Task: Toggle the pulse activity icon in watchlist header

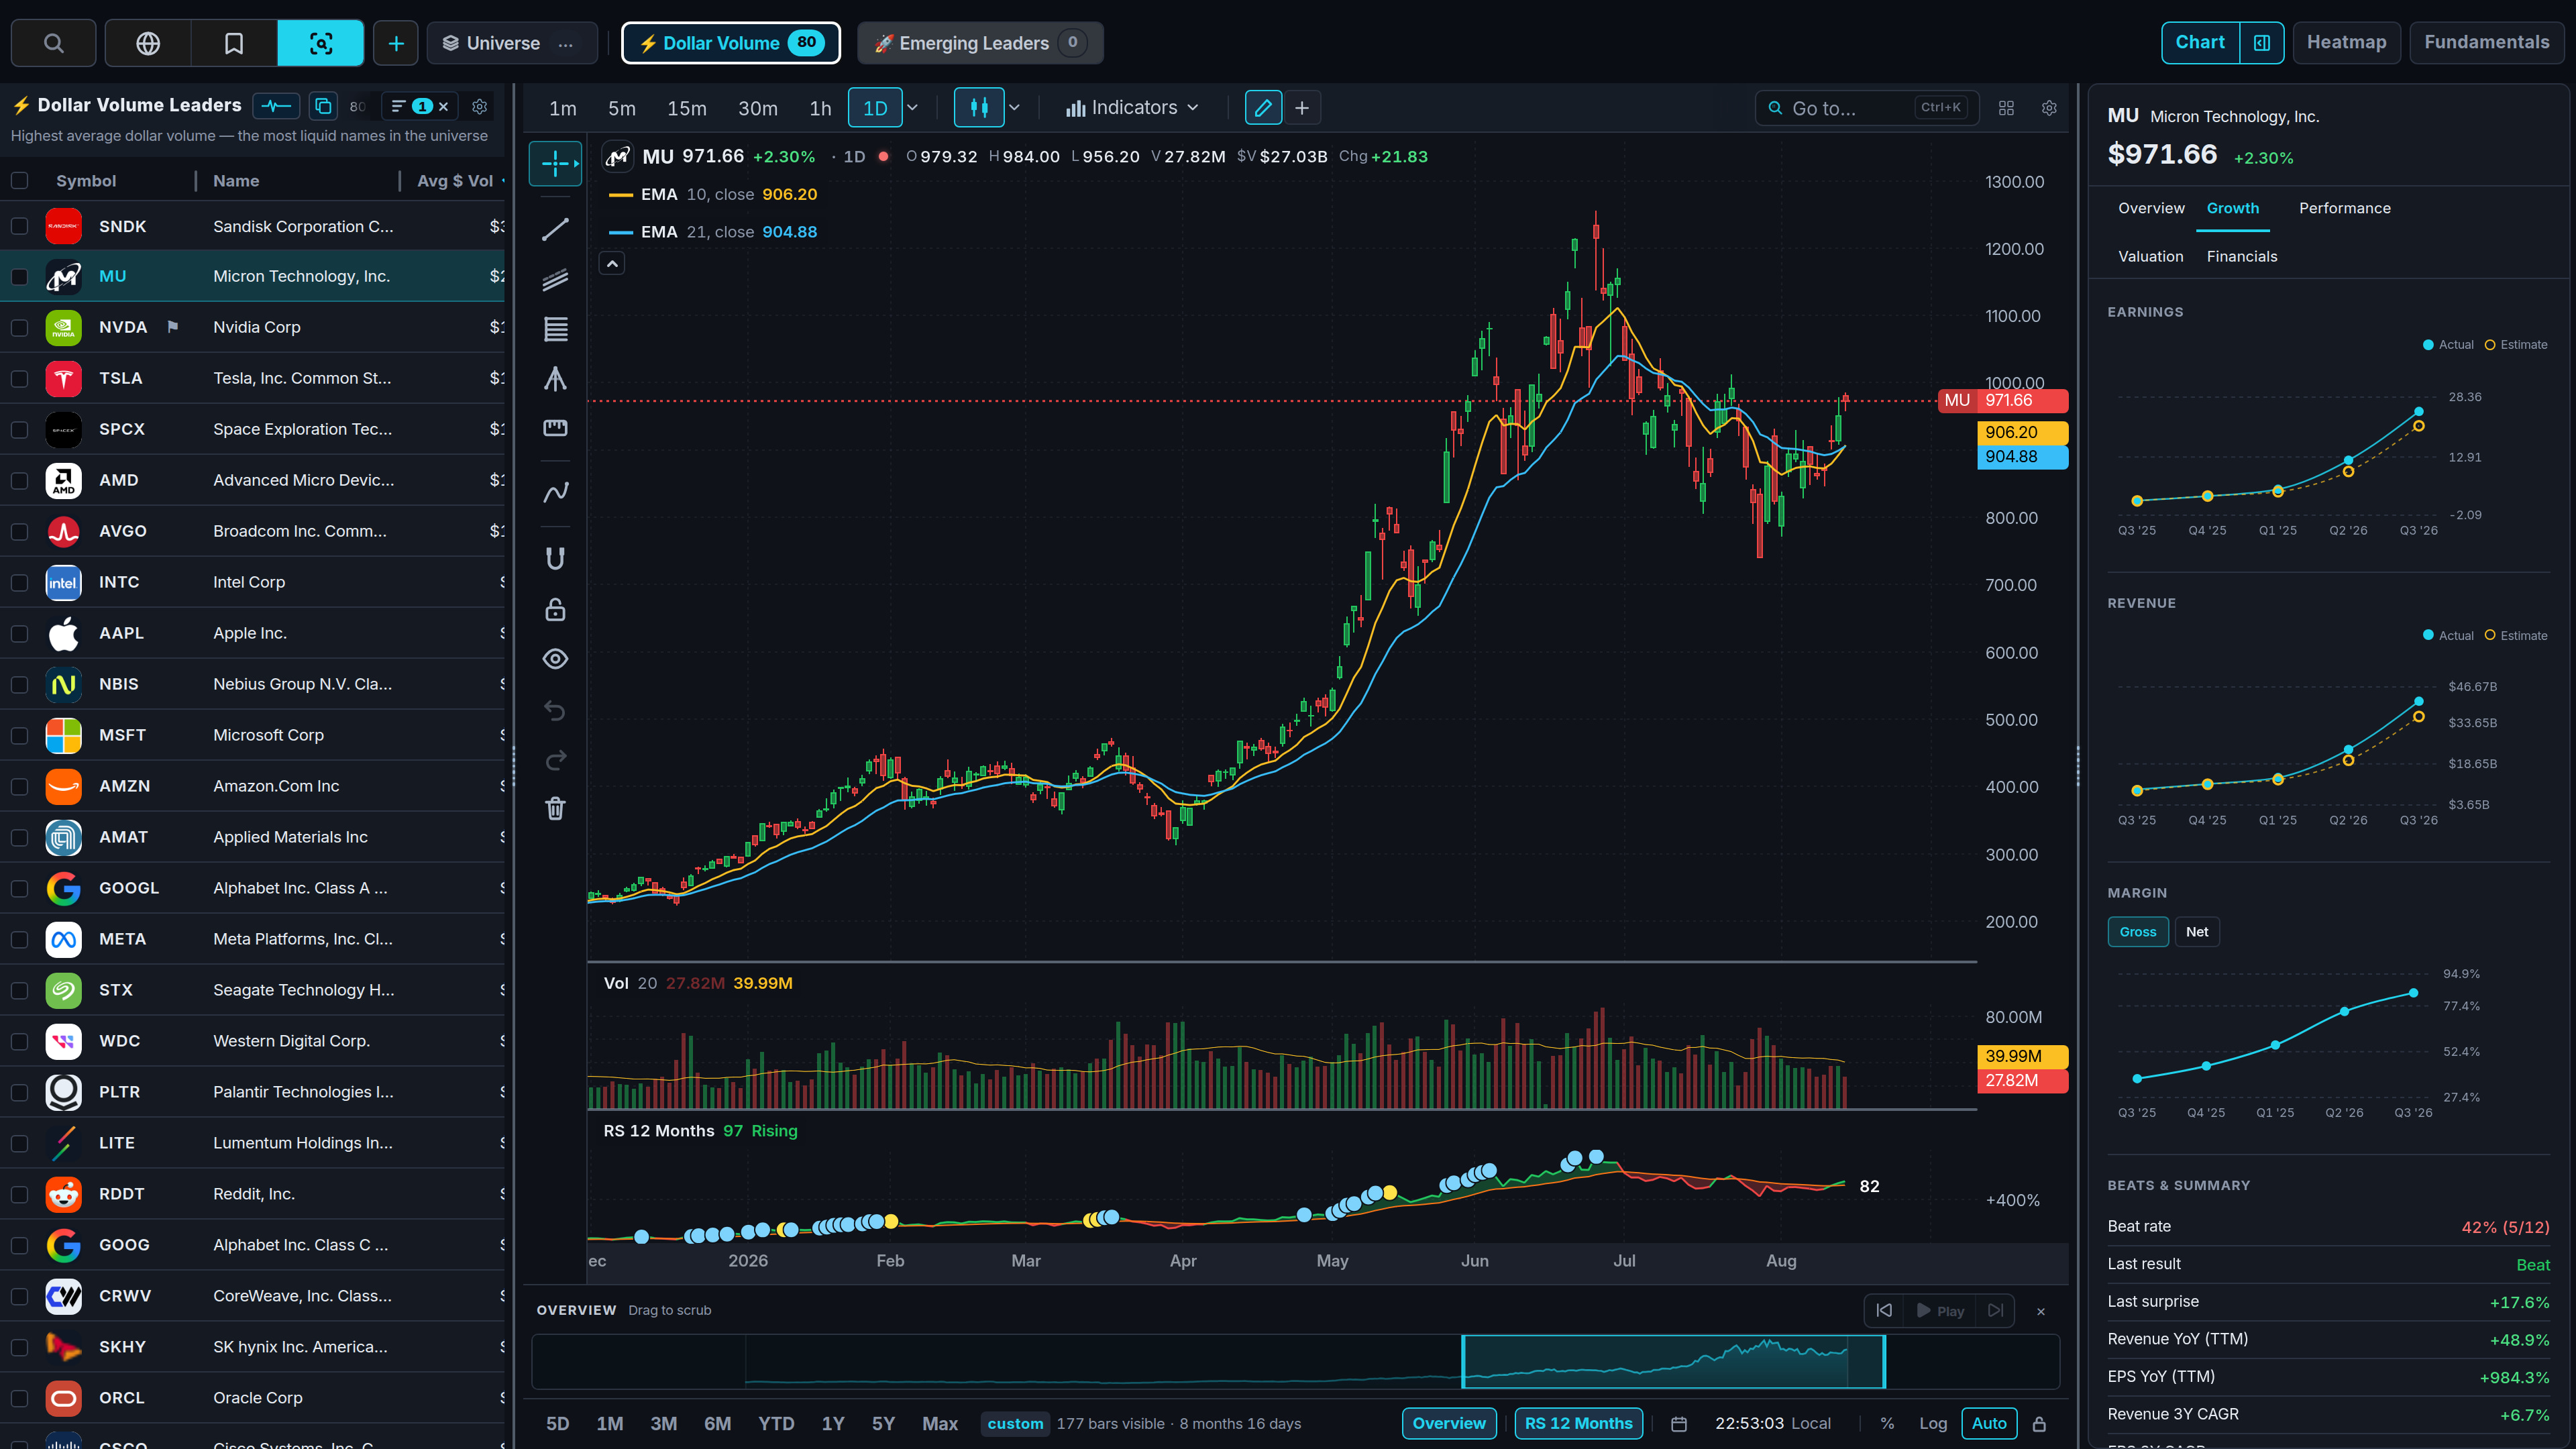Action: coord(276,106)
